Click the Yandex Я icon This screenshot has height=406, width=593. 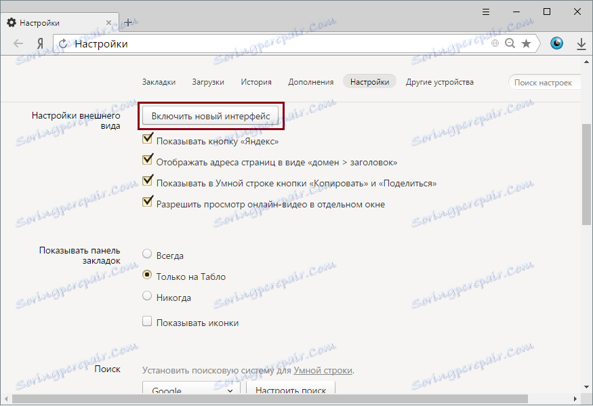pyautogui.click(x=39, y=43)
